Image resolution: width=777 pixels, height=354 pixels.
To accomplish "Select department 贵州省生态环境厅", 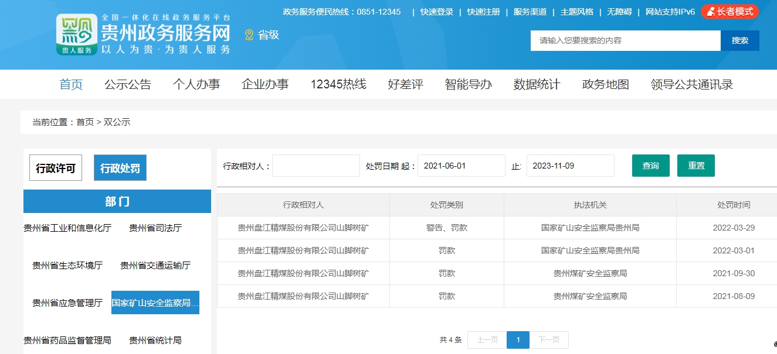I will [x=67, y=265].
